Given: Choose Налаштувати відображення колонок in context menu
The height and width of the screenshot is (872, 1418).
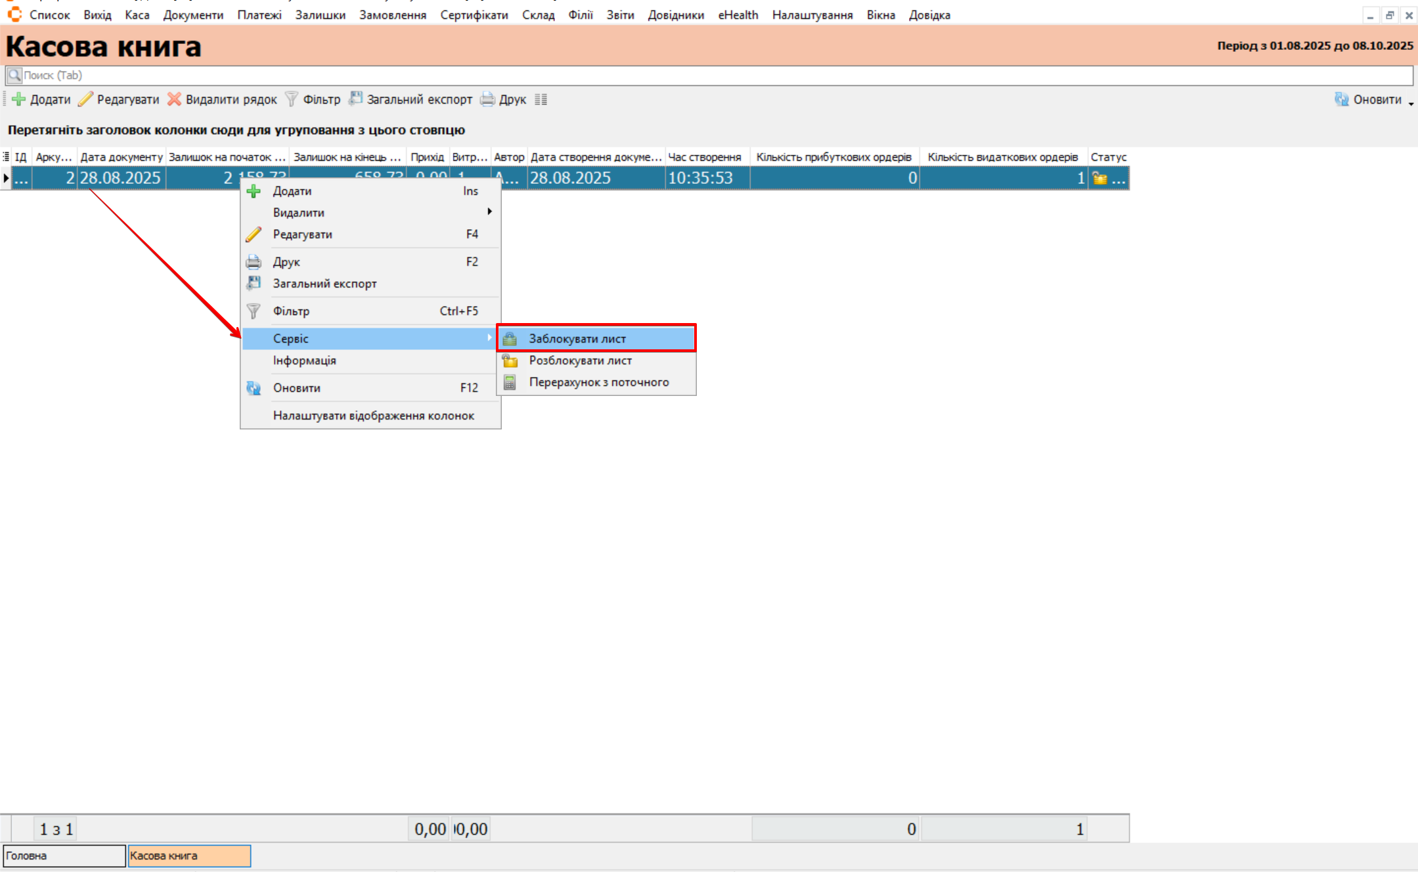Looking at the screenshot, I should tap(373, 416).
